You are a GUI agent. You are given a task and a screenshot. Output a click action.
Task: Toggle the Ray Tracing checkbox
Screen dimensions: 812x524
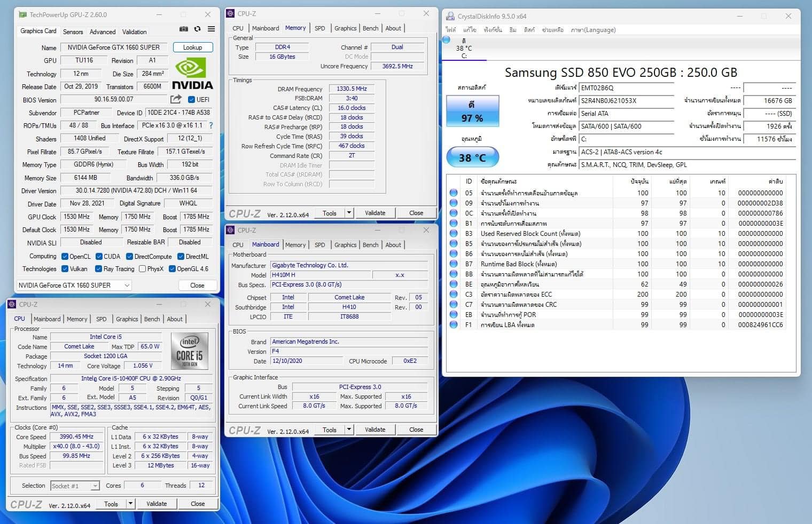pos(98,269)
